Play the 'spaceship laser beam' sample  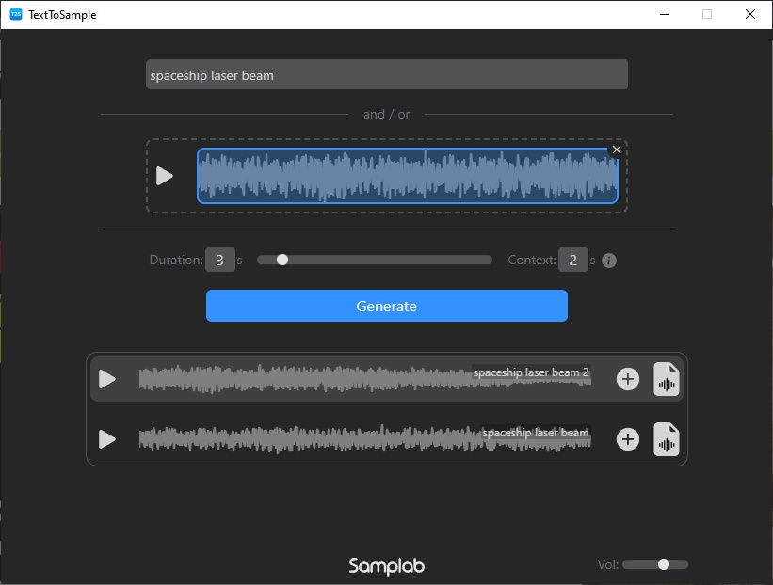[x=107, y=439]
